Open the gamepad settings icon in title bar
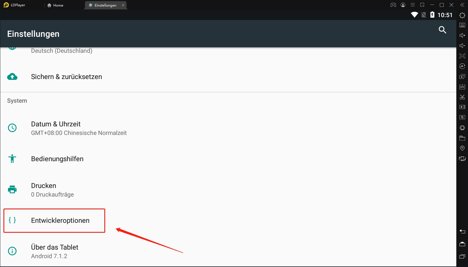Image resolution: width=468 pixels, height=267 pixels. (x=393, y=5)
